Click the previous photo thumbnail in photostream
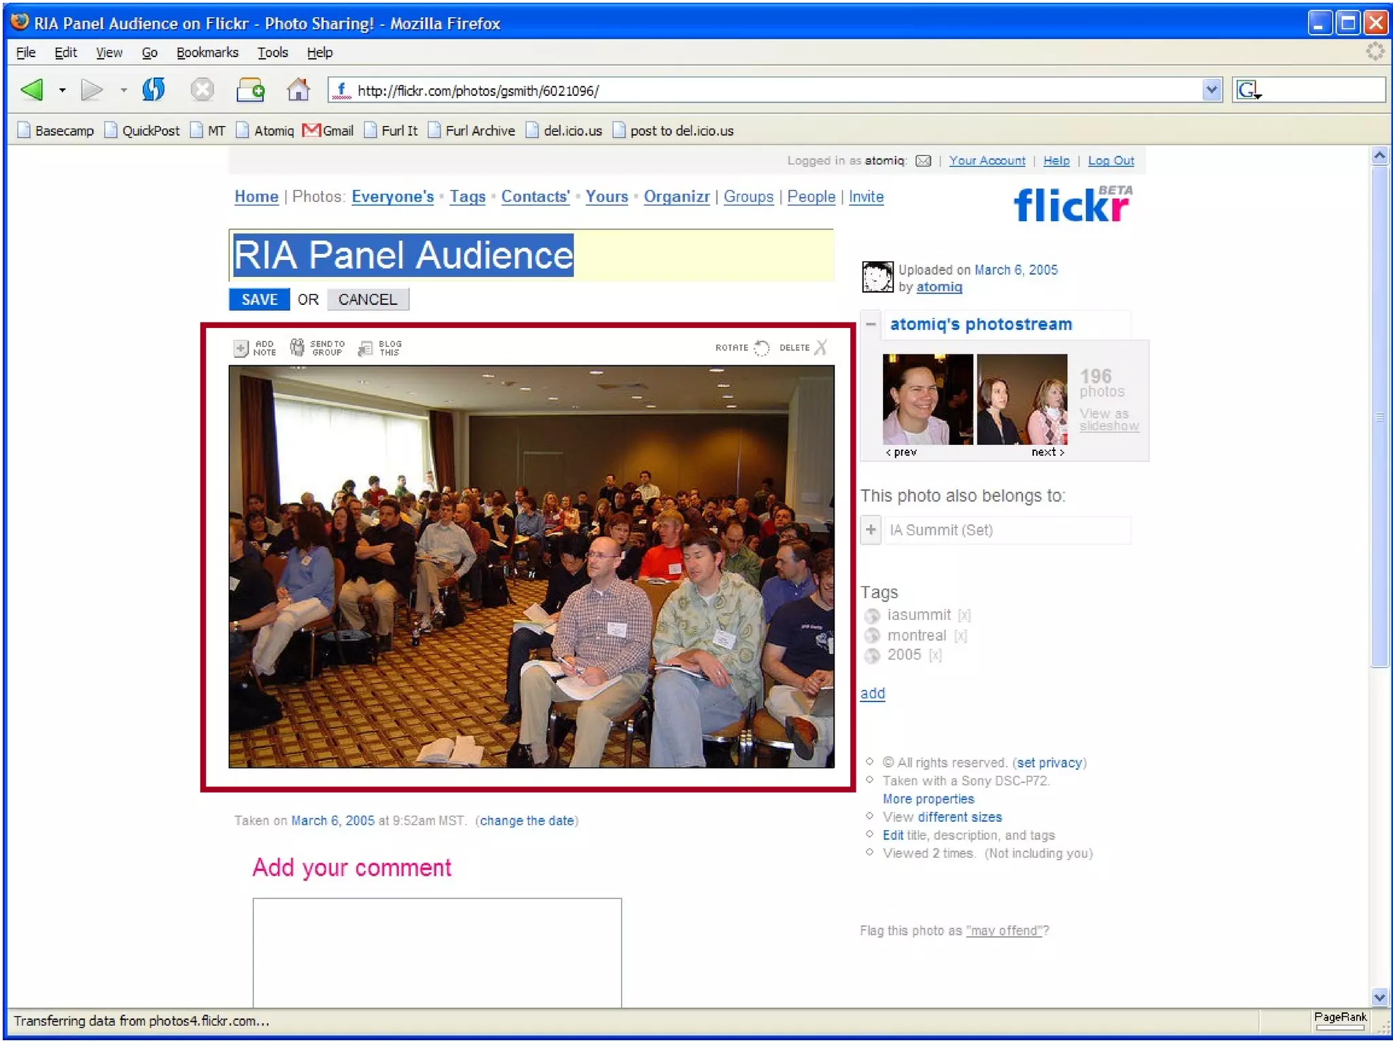Viewport: 1393px width, 1045px height. point(927,399)
